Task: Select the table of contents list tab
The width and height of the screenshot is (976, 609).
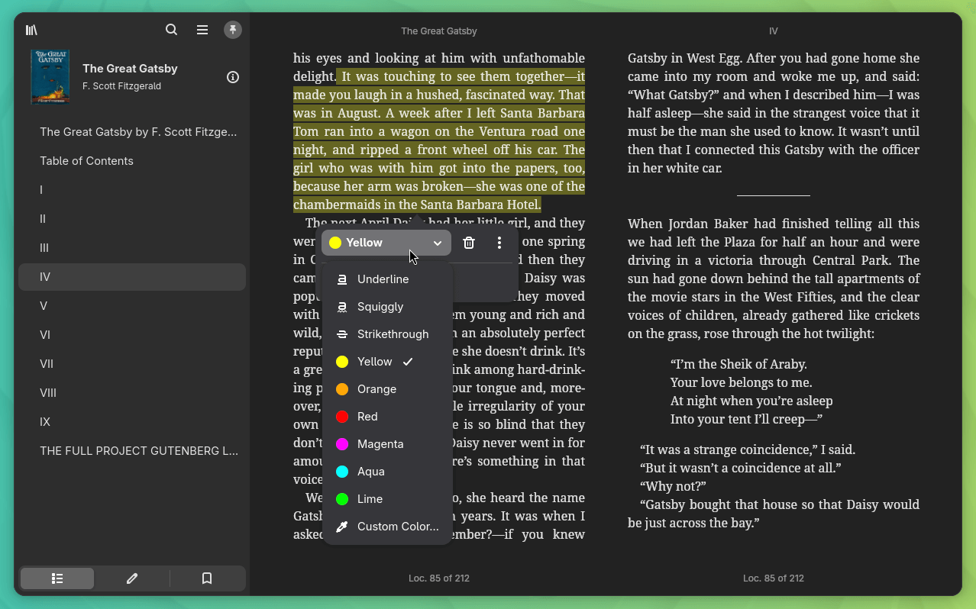Action: click(57, 578)
